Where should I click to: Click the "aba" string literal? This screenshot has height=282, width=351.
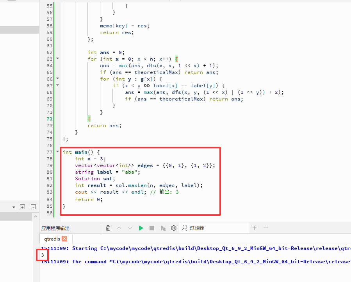tap(129, 172)
